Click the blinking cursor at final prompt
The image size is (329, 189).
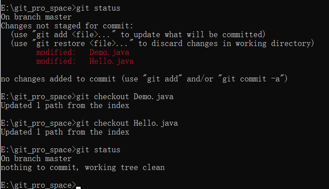tap(78, 188)
